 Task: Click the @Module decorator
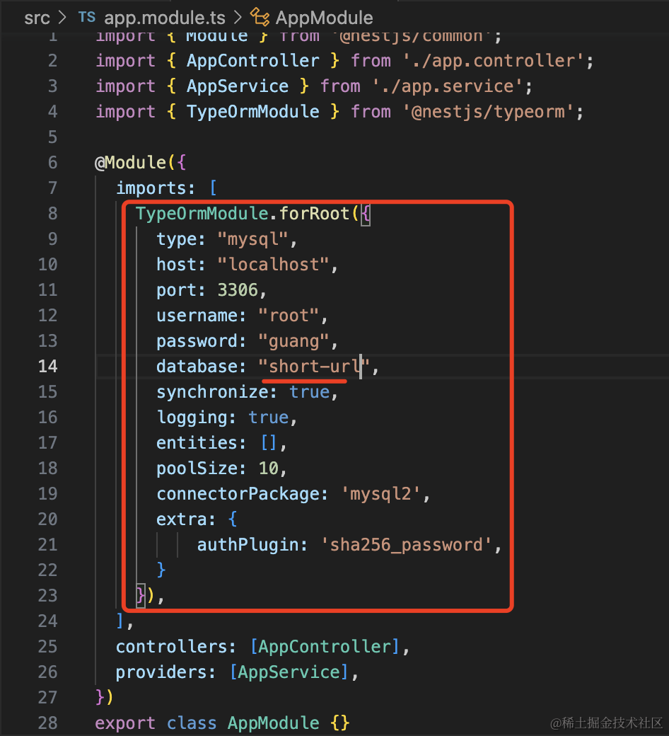pyautogui.click(x=131, y=163)
